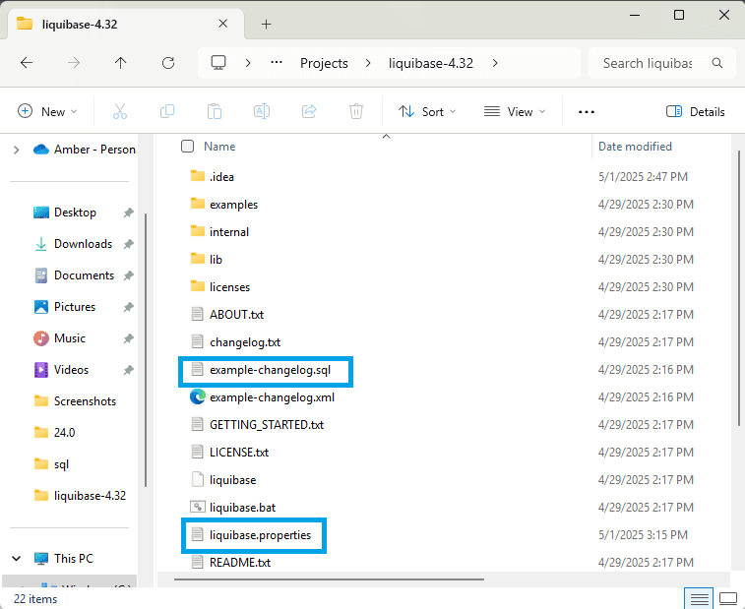Viewport: 745px width, 609px height.
Task: Go up one directory level
Action: (120, 63)
